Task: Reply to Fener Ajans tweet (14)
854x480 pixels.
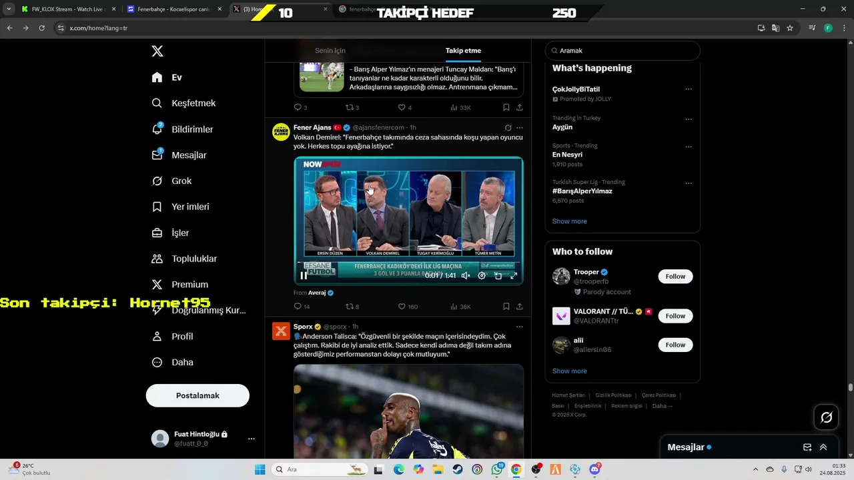Action: coord(302,307)
